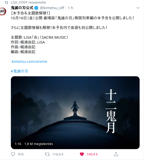Image resolution: width=151 pixels, height=160 pixels.
Task: Click the small retweet icon above the tweet
Action: coord(7,3)
